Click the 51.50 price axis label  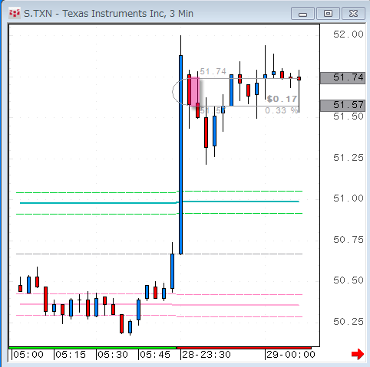pyautogui.click(x=349, y=116)
